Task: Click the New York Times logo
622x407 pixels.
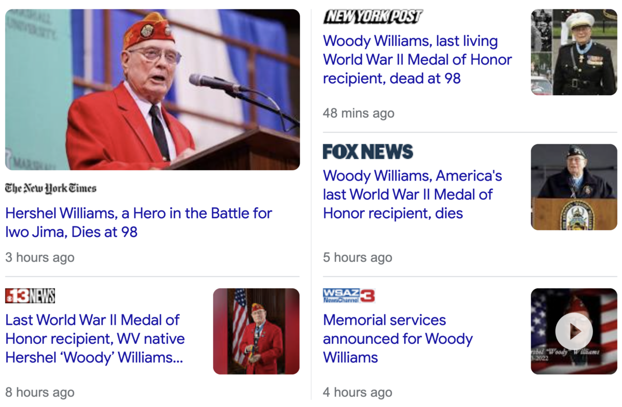Action: tap(51, 188)
